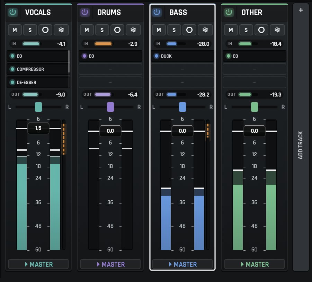The height and width of the screenshot is (282, 312).
Task: Arm record circle on VOCALS track
Action: (x=45, y=30)
